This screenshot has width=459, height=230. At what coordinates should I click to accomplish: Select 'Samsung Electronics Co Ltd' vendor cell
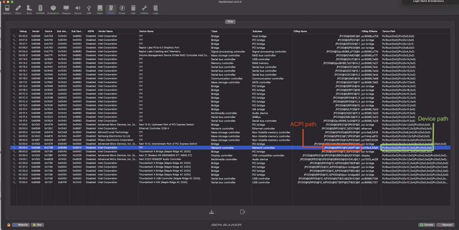click(114, 136)
